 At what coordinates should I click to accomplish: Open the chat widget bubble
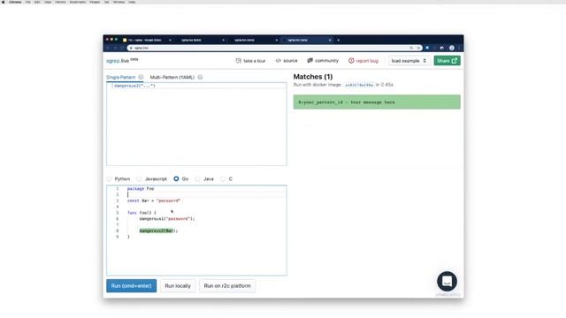click(x=447, y=281)
